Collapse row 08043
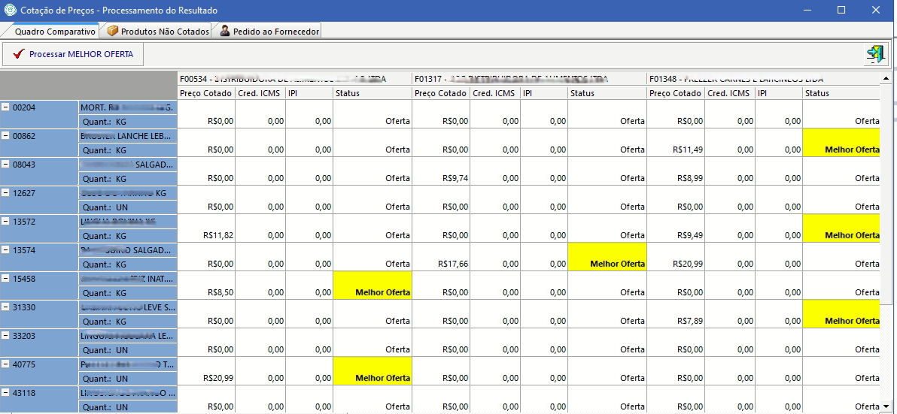This screenshot has width=897, height=414. click(5, 165)
